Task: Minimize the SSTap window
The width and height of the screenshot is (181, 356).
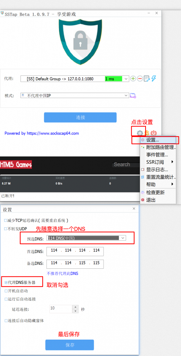Action: (149, 14)
